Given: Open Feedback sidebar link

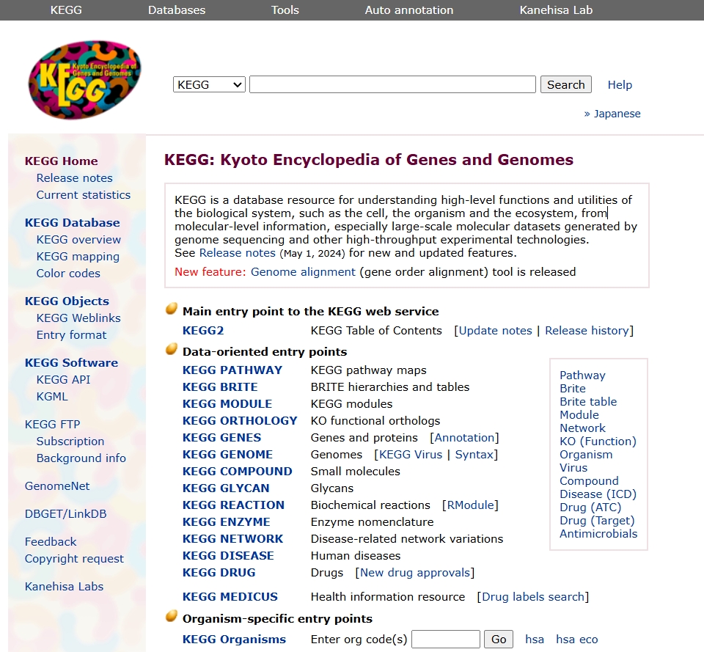Looking at the screenshot, I should click(51, 541).
